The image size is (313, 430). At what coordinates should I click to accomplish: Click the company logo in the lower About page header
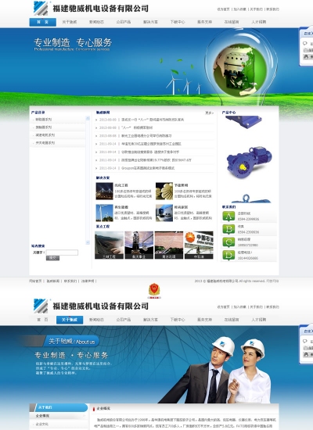(x=41, y=306)
